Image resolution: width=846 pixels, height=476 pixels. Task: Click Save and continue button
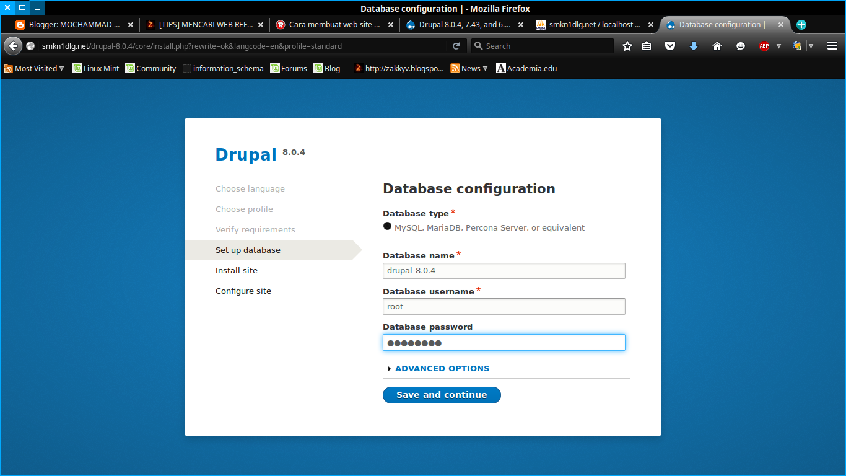(442, 395)
